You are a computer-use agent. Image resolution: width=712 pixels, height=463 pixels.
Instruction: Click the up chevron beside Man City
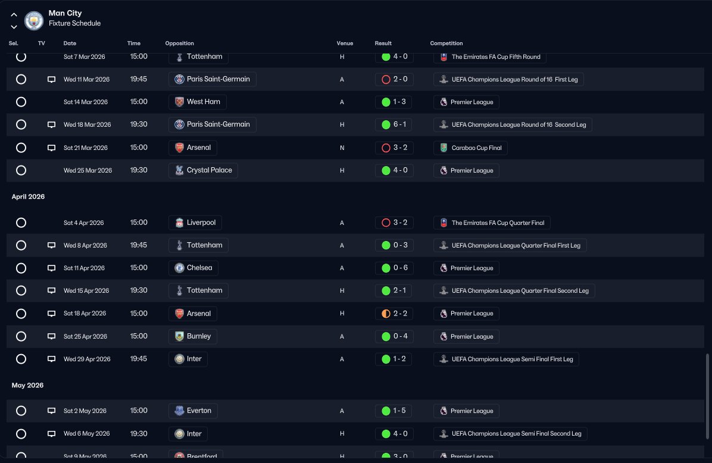click(14, 15)
